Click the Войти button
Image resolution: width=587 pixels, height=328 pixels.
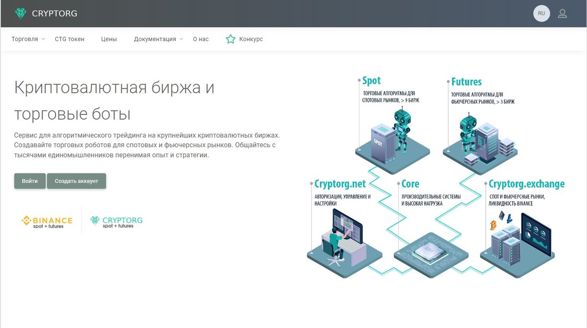pos(30,181)
